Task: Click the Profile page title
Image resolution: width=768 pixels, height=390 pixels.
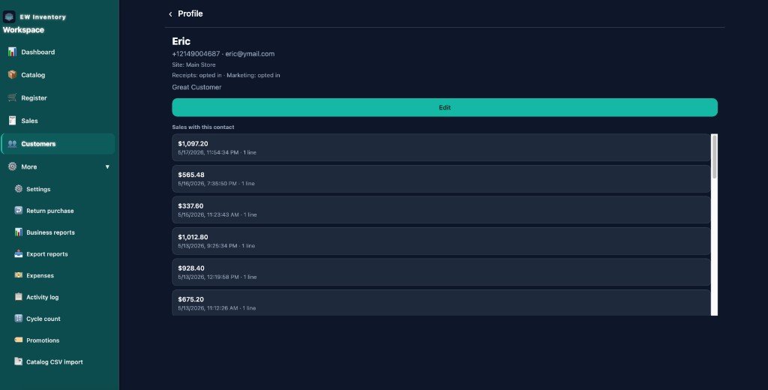Action: pyautogui.click(x=190, y=13)
